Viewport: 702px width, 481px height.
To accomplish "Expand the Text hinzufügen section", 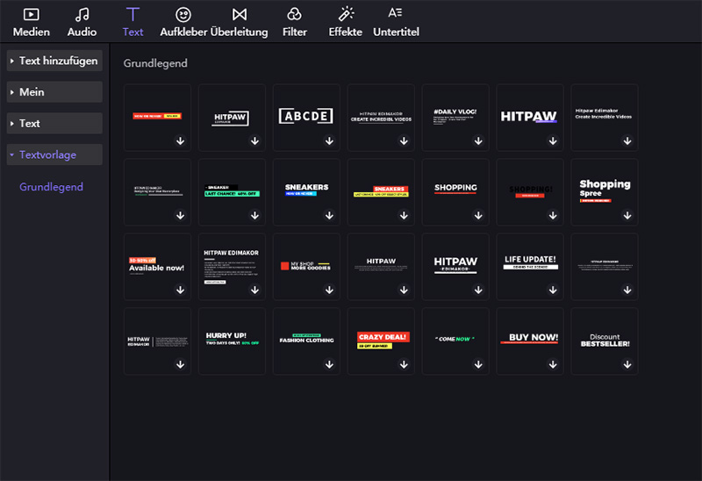I will point(54,61).
